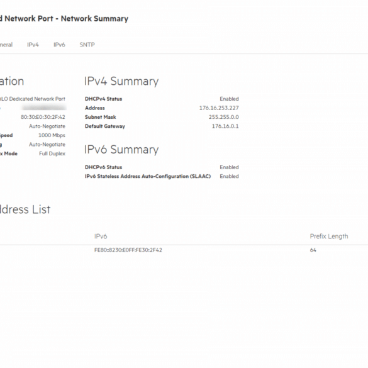Image resolution: width=368 pixels, height=368 pixels.
Task: Select IPv6 address FE80::8230:E0FF:FE30:2F42
Action: [128, 250]
